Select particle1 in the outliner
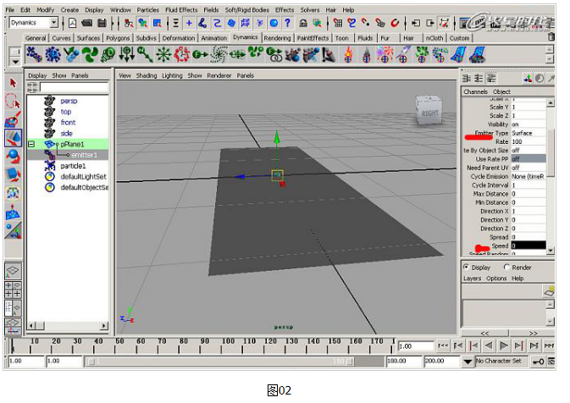The width and height of the screenshot is (570, 403). coord(73,166)
